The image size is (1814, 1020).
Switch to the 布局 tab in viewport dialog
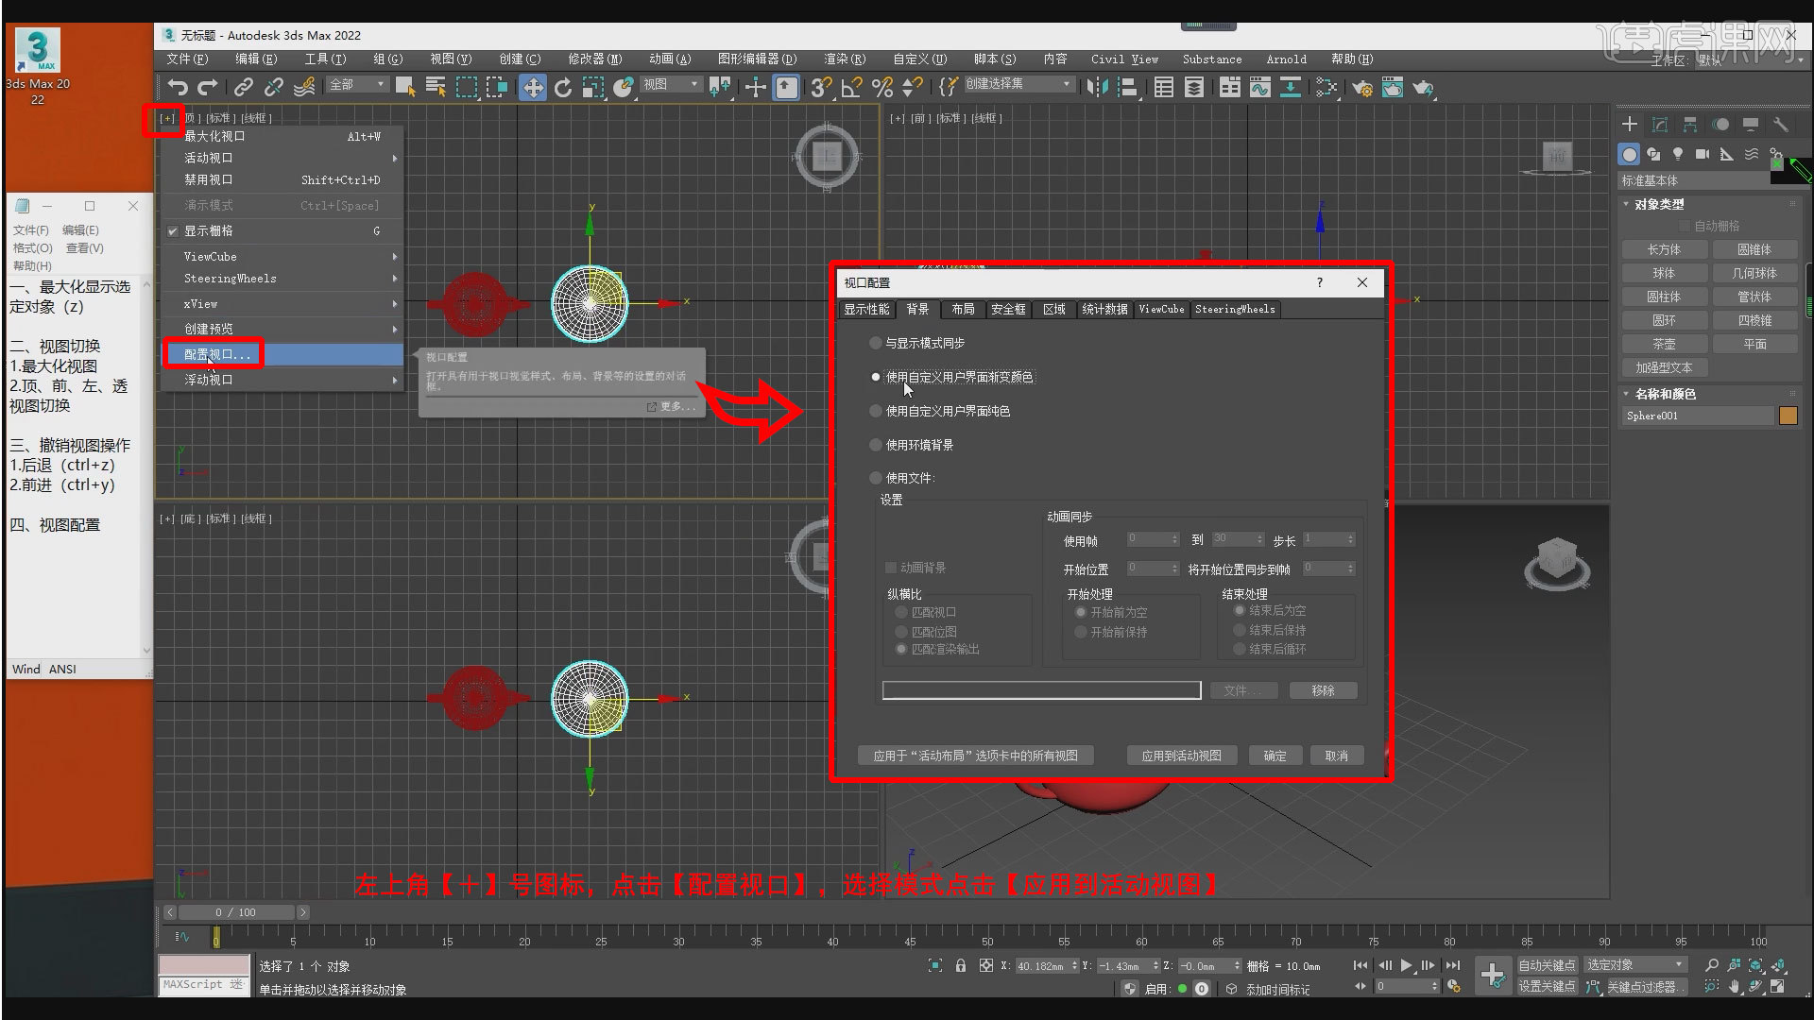coord(962,309)
